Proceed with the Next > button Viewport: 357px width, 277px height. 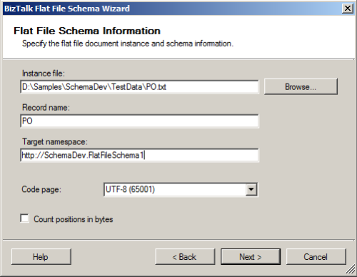pos(251,257)
